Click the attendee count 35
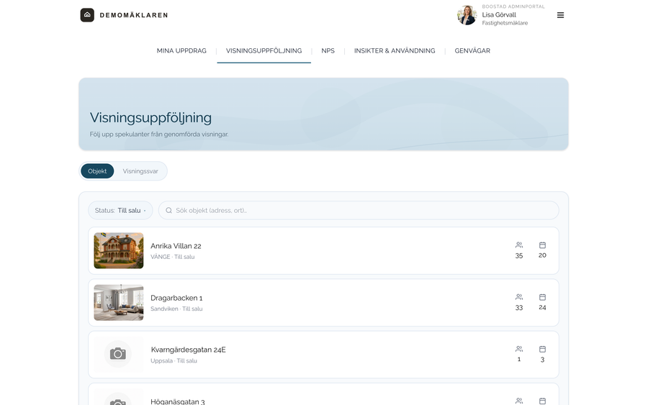Image resolution: width=648 pixels, height=405 pixels. pyautogui.click(x=519, y=256)
